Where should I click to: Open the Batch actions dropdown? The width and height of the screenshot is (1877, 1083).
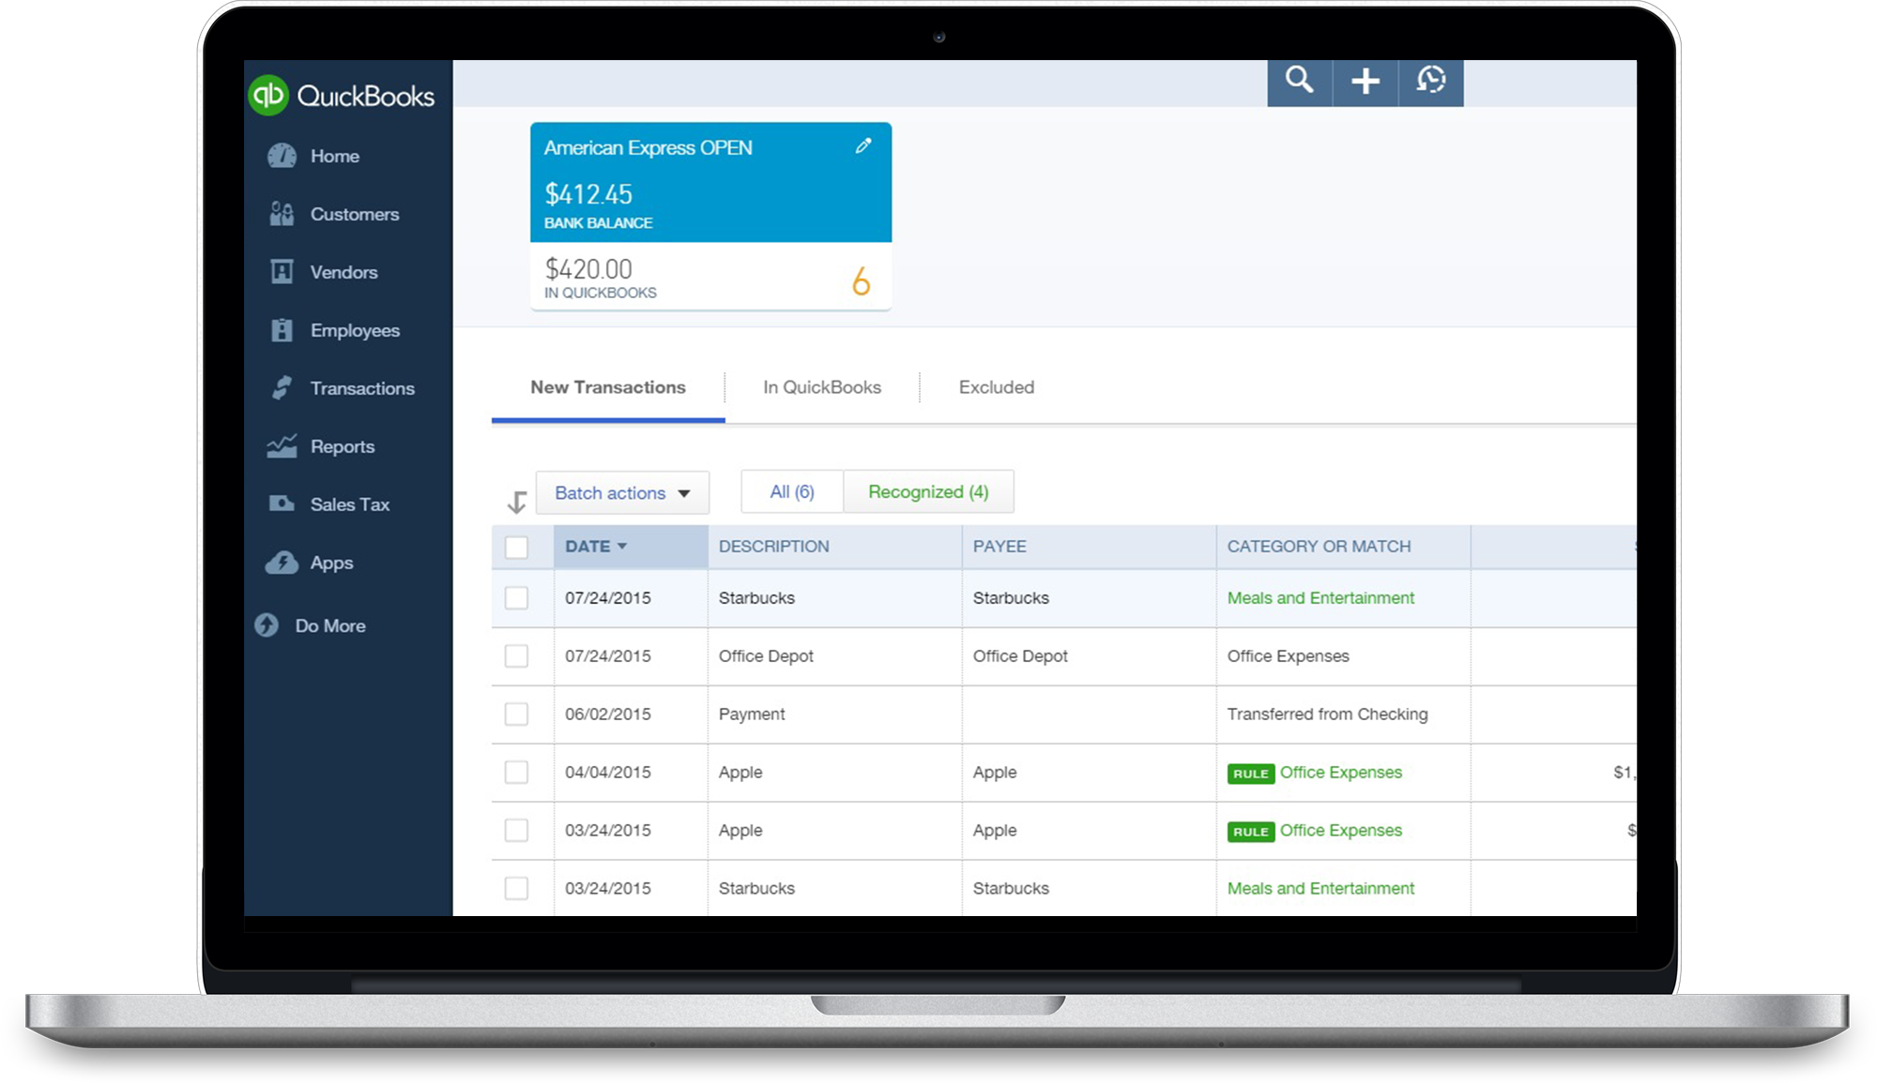(x=622, y=493)
